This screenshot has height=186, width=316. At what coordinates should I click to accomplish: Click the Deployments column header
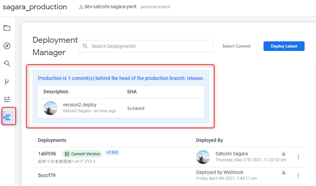[52, 140]
